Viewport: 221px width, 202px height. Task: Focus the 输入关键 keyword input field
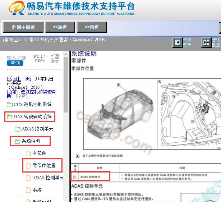[16, 58]
